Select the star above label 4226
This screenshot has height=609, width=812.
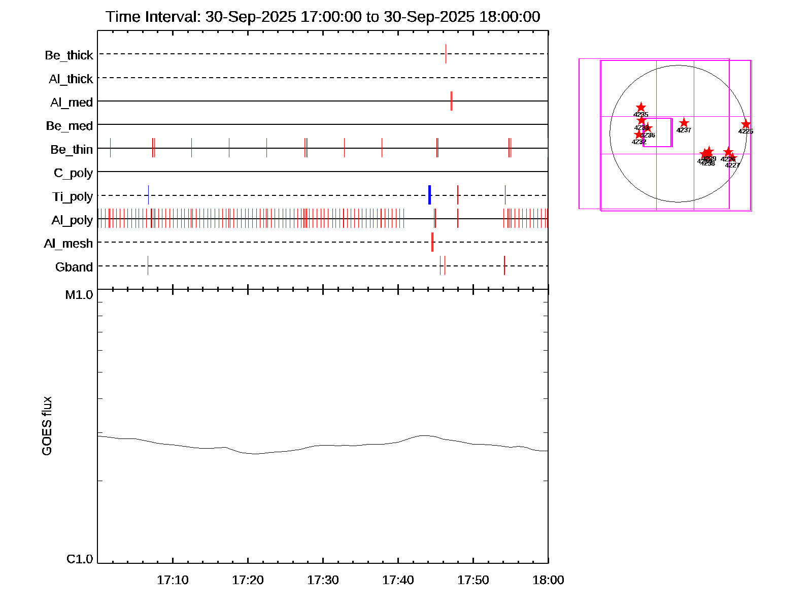pyautogui.click(x=728, y=152)
